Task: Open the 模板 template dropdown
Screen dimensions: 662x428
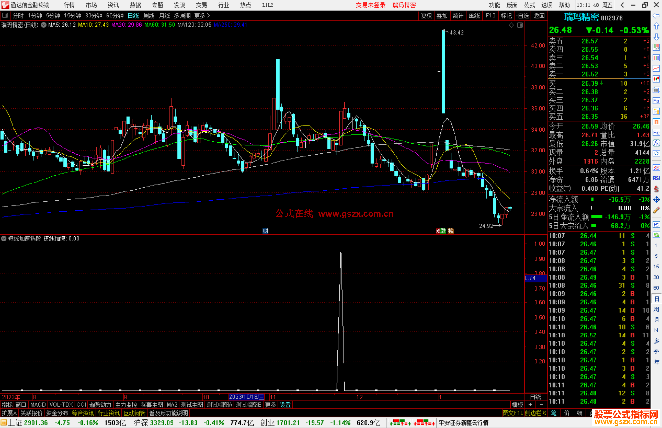Action: point(518,405)
